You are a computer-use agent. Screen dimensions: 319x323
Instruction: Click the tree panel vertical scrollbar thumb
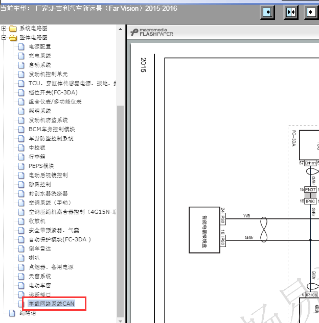point(120,211)
